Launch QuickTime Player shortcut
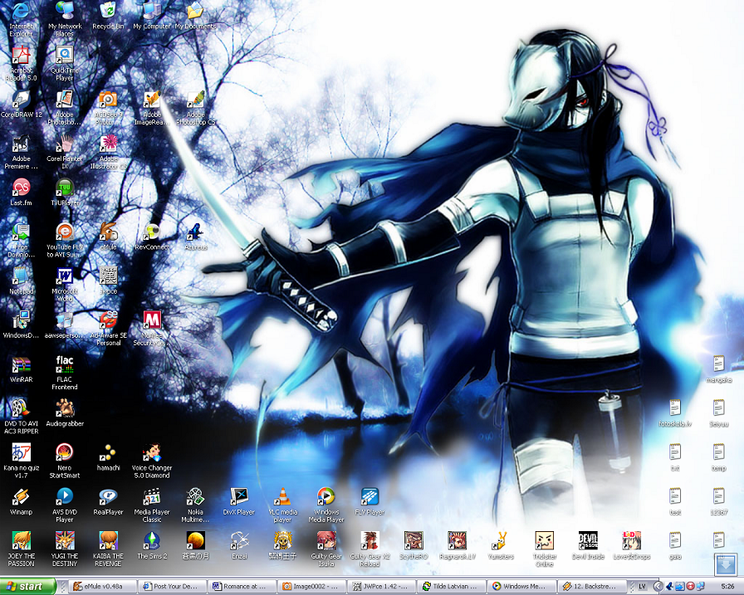The image size is (744, 595). click(65, 56)
